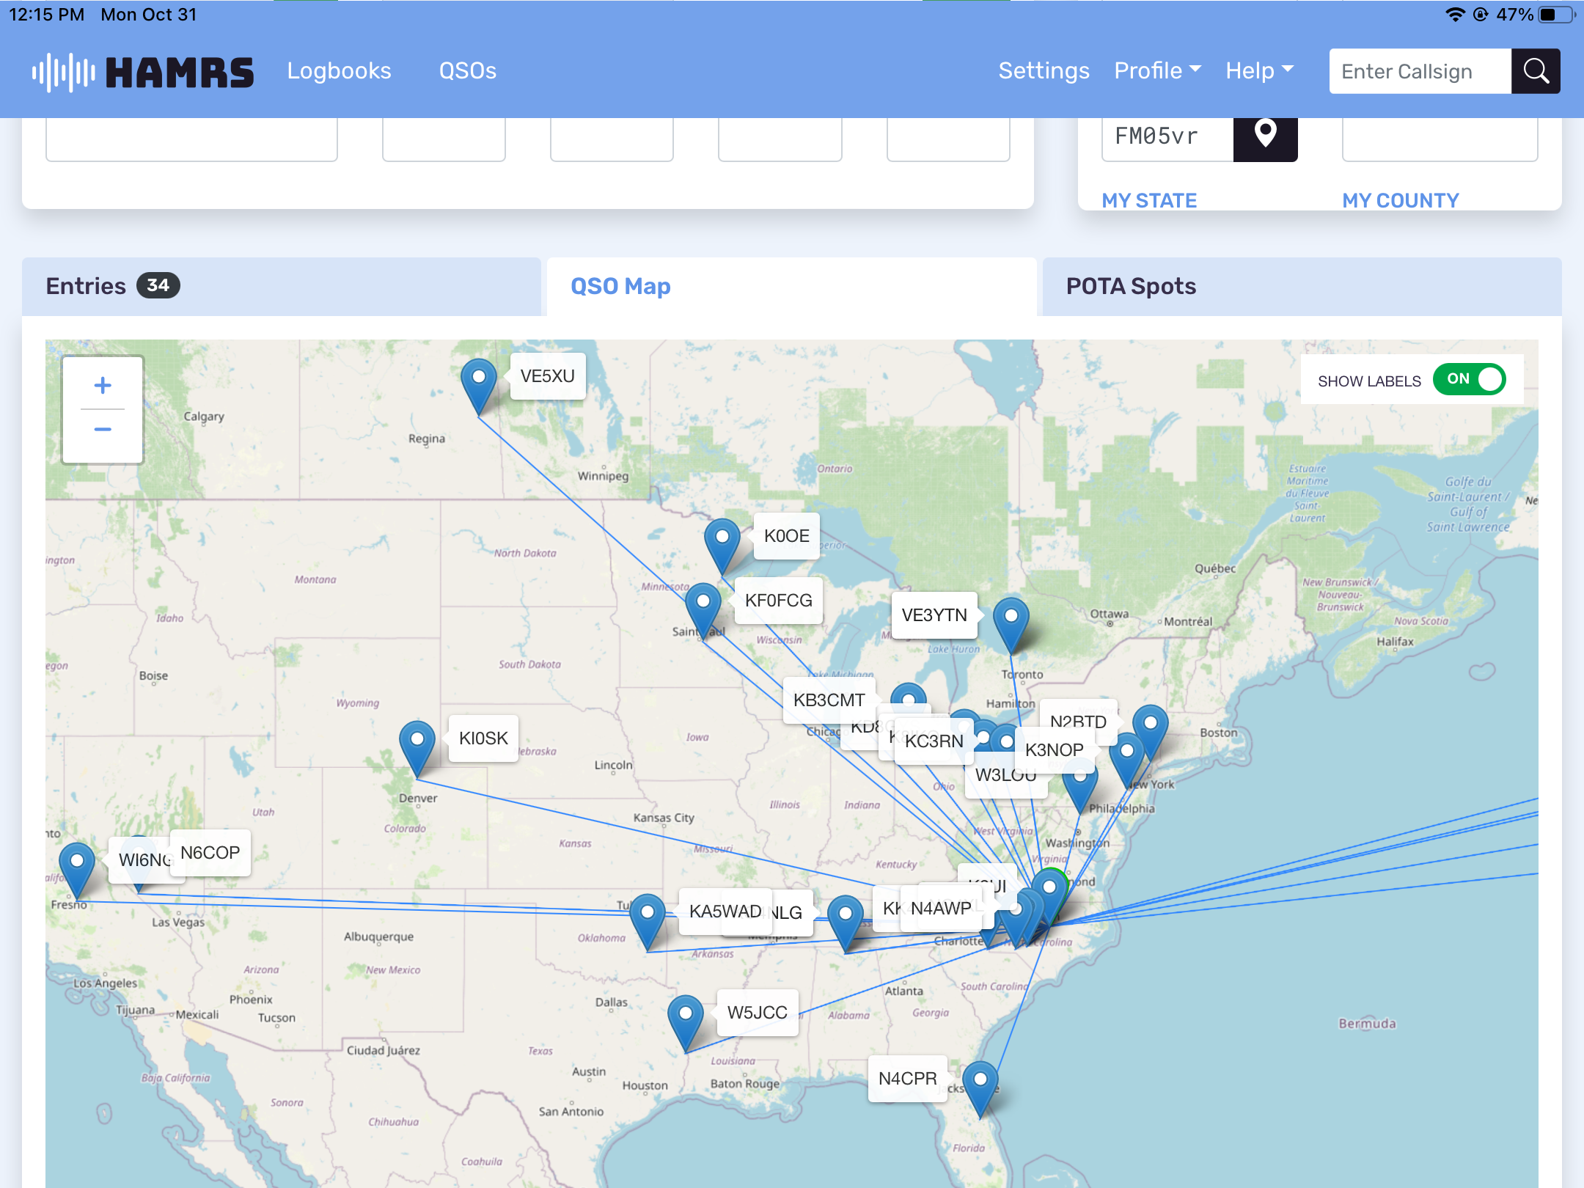1584x1188 pixels.
Task: Click the VE5XU map marker pin
Action: click(479, 386)
